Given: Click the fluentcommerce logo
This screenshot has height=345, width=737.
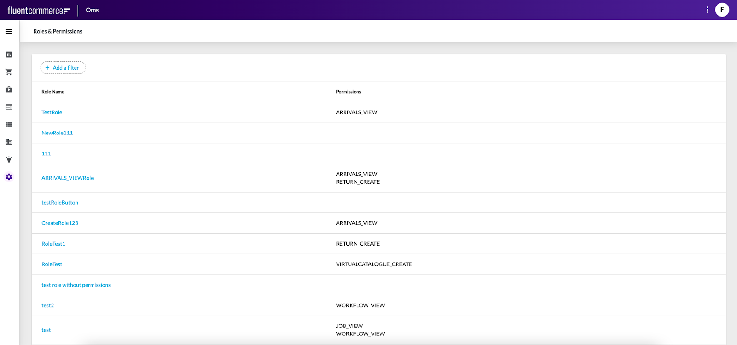Looking at the screenshot, I should [x=39, y=10].
